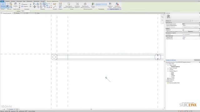Viewport: 200px width, 112px height.
Task: Open the Справка по свойствам help link
Action: tap(171, 60)
